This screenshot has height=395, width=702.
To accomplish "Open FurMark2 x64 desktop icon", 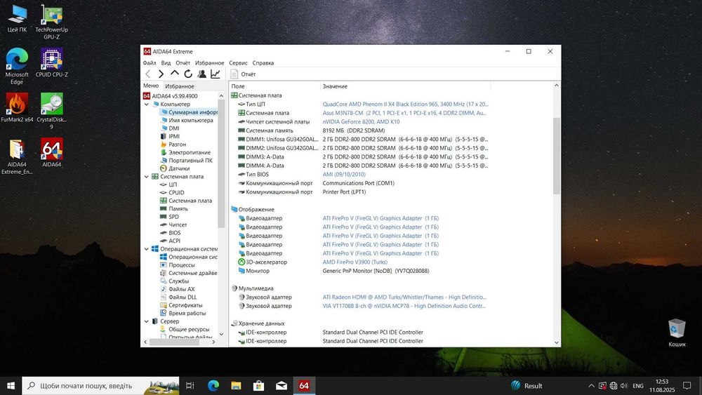I will [x=17, y=107].
